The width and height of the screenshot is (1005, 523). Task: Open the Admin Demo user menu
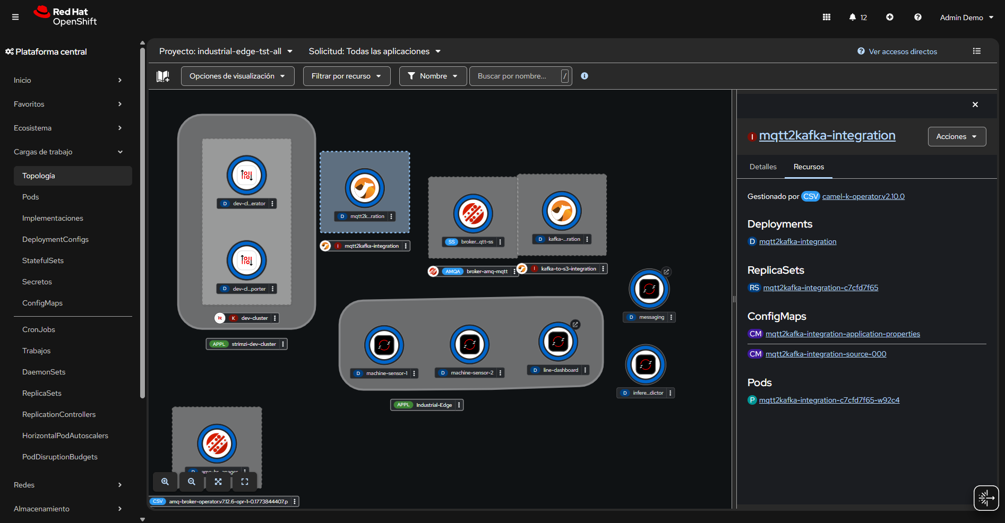click(967, 18)
